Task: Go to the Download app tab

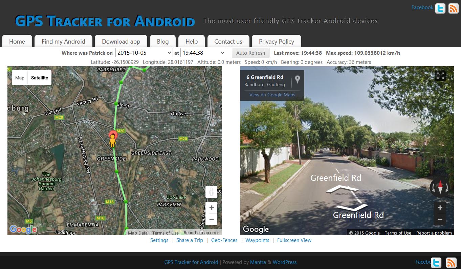Action: coord(121,42)
